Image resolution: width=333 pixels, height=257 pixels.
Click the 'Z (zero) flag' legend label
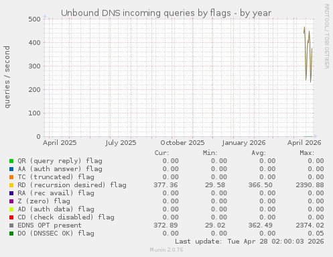pos(44,201)
